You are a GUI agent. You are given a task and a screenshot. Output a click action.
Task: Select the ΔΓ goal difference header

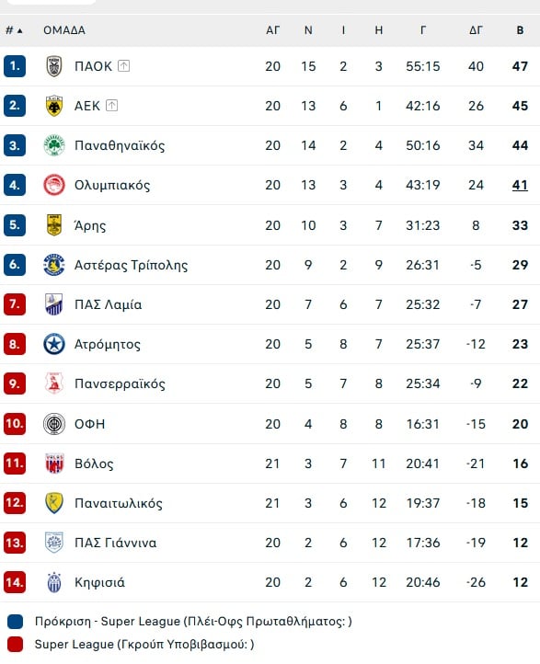476,30
